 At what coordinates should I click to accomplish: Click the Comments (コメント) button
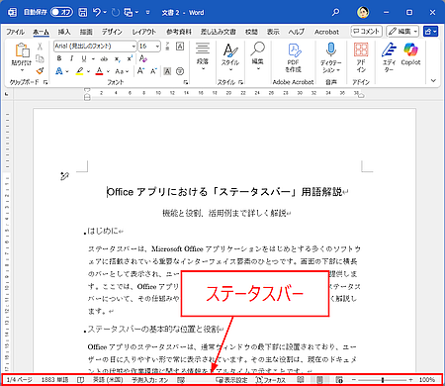coord(366,32)
